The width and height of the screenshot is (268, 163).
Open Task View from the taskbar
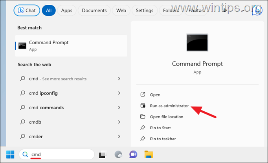coord(103,154)
